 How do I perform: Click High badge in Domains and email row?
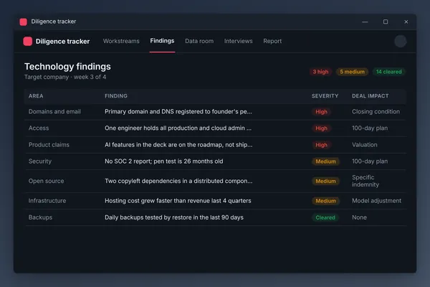pyautogui.click(x=321, y=112)
